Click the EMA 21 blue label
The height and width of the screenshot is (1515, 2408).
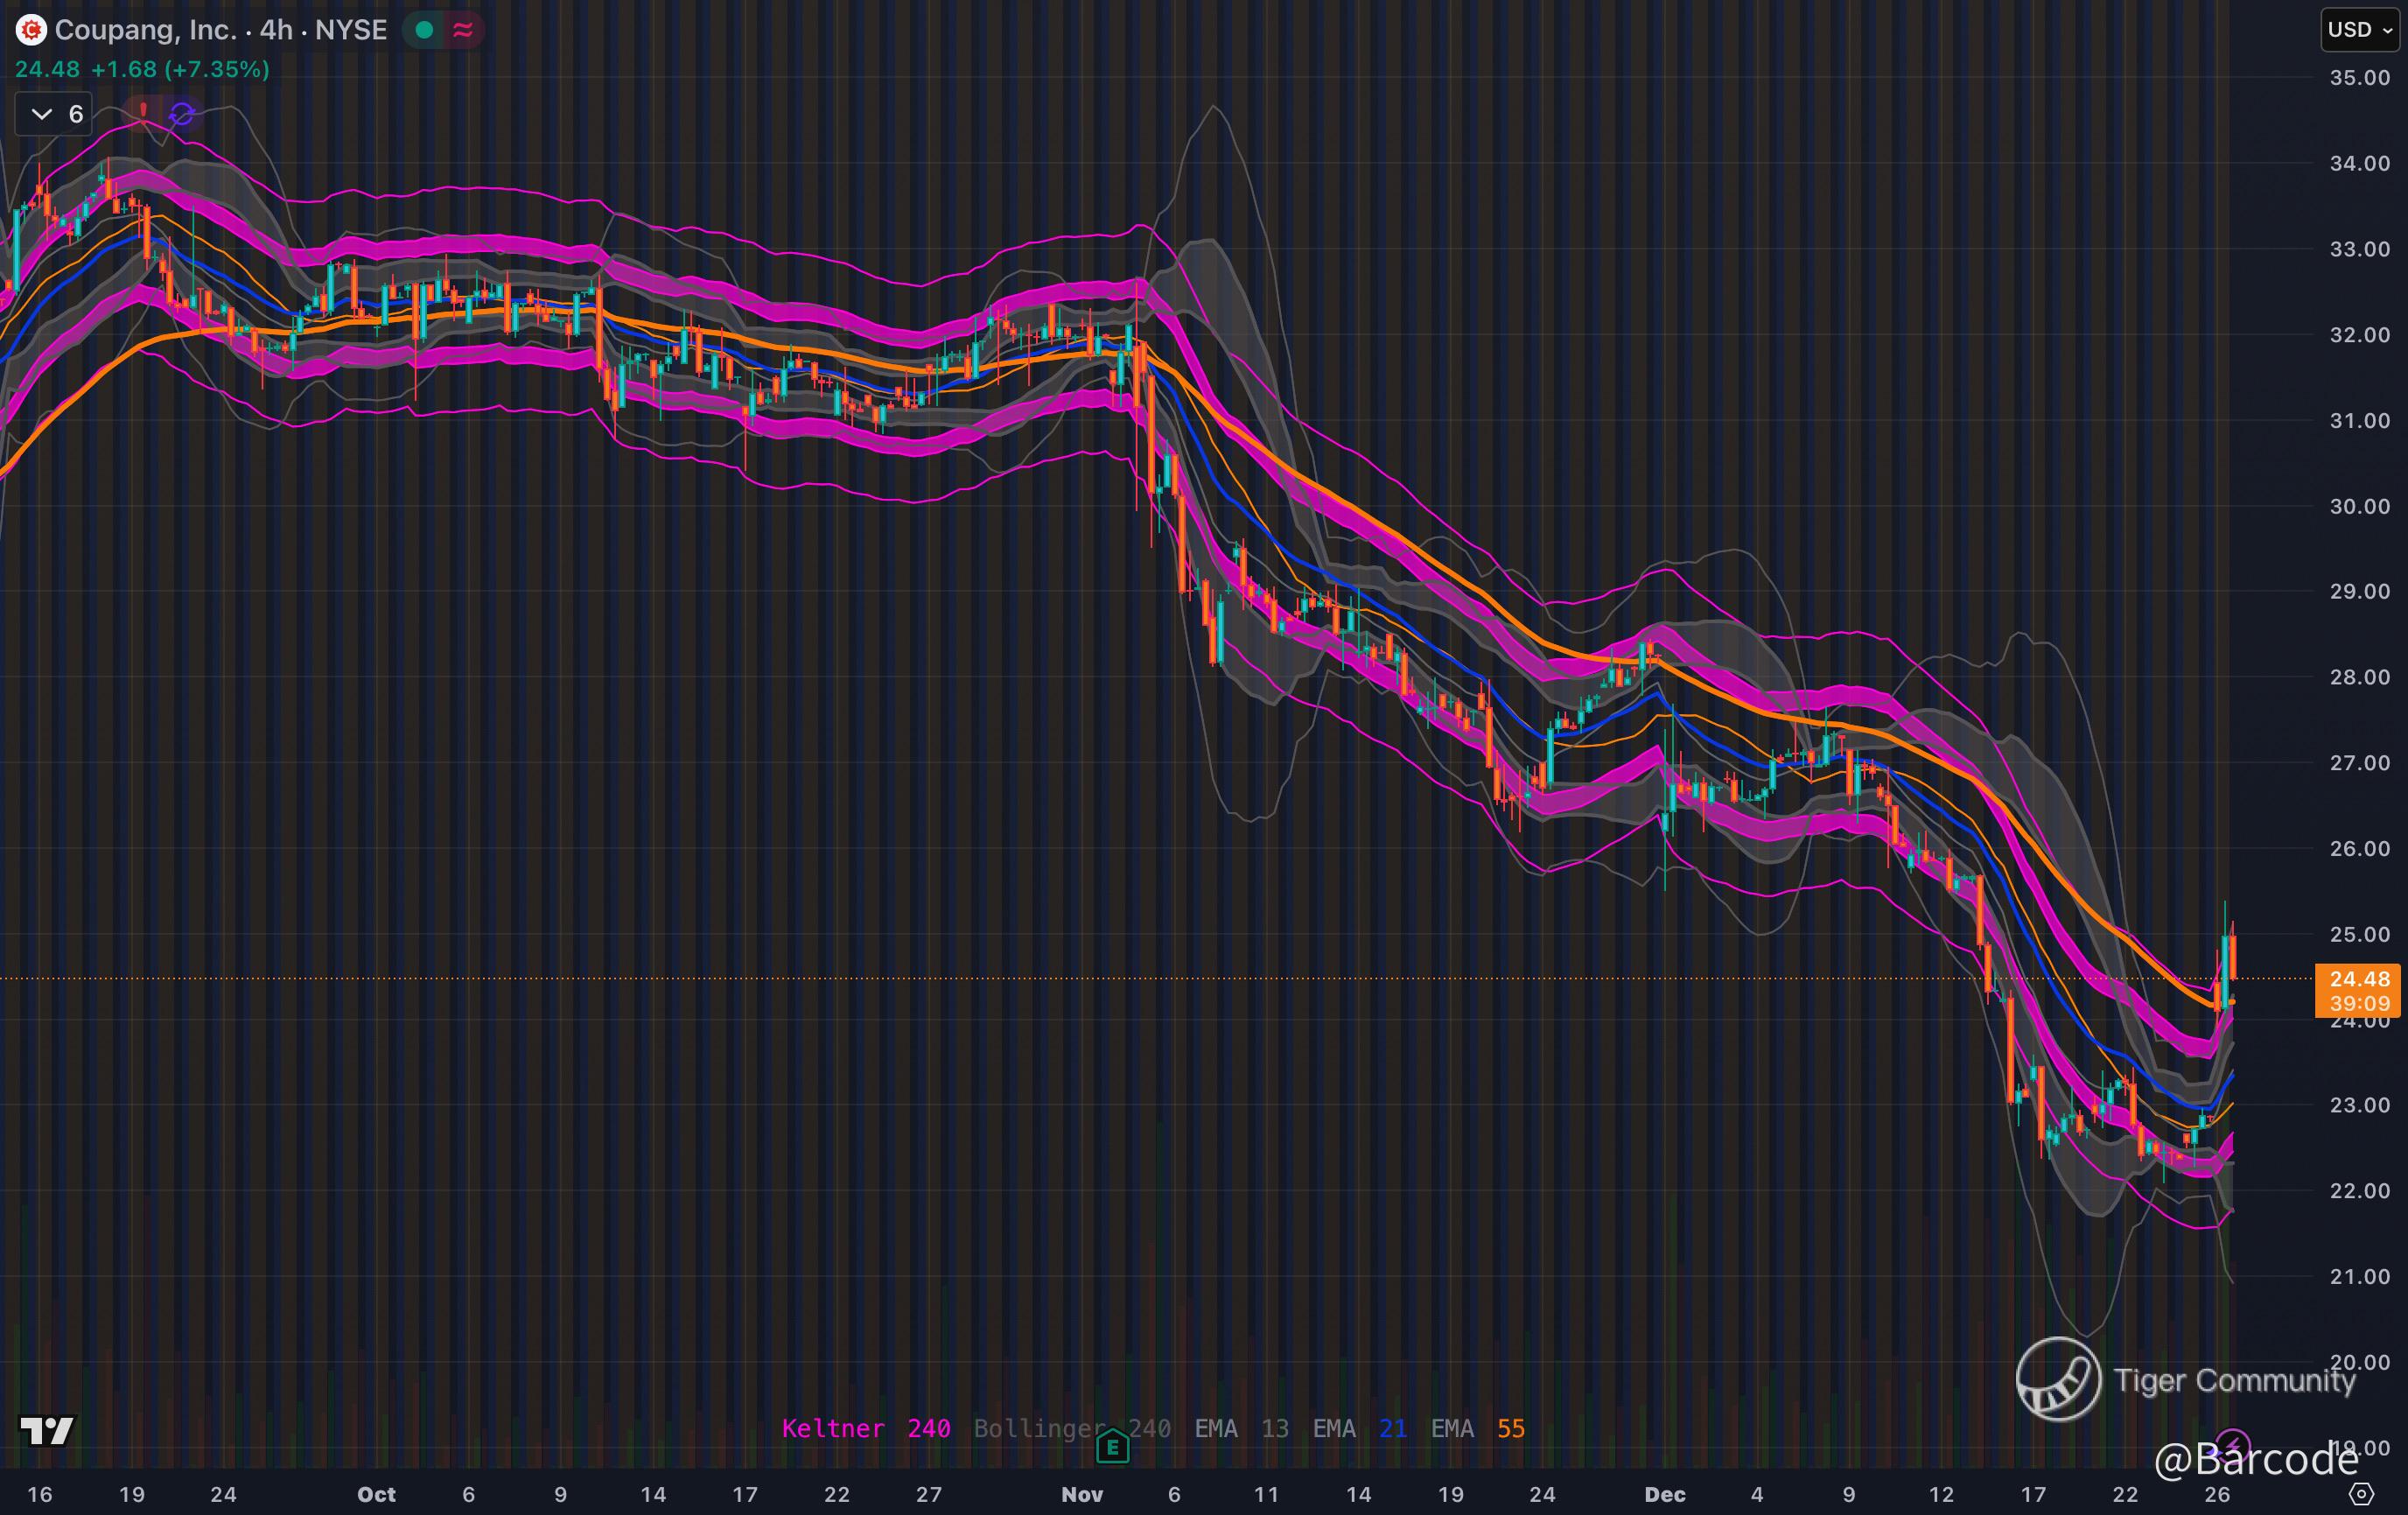coord(1359,1428)
